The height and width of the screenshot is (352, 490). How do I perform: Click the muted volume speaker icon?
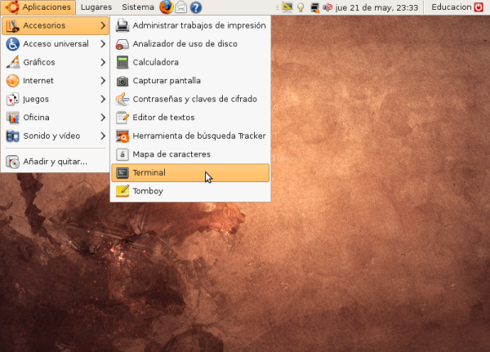327,7
